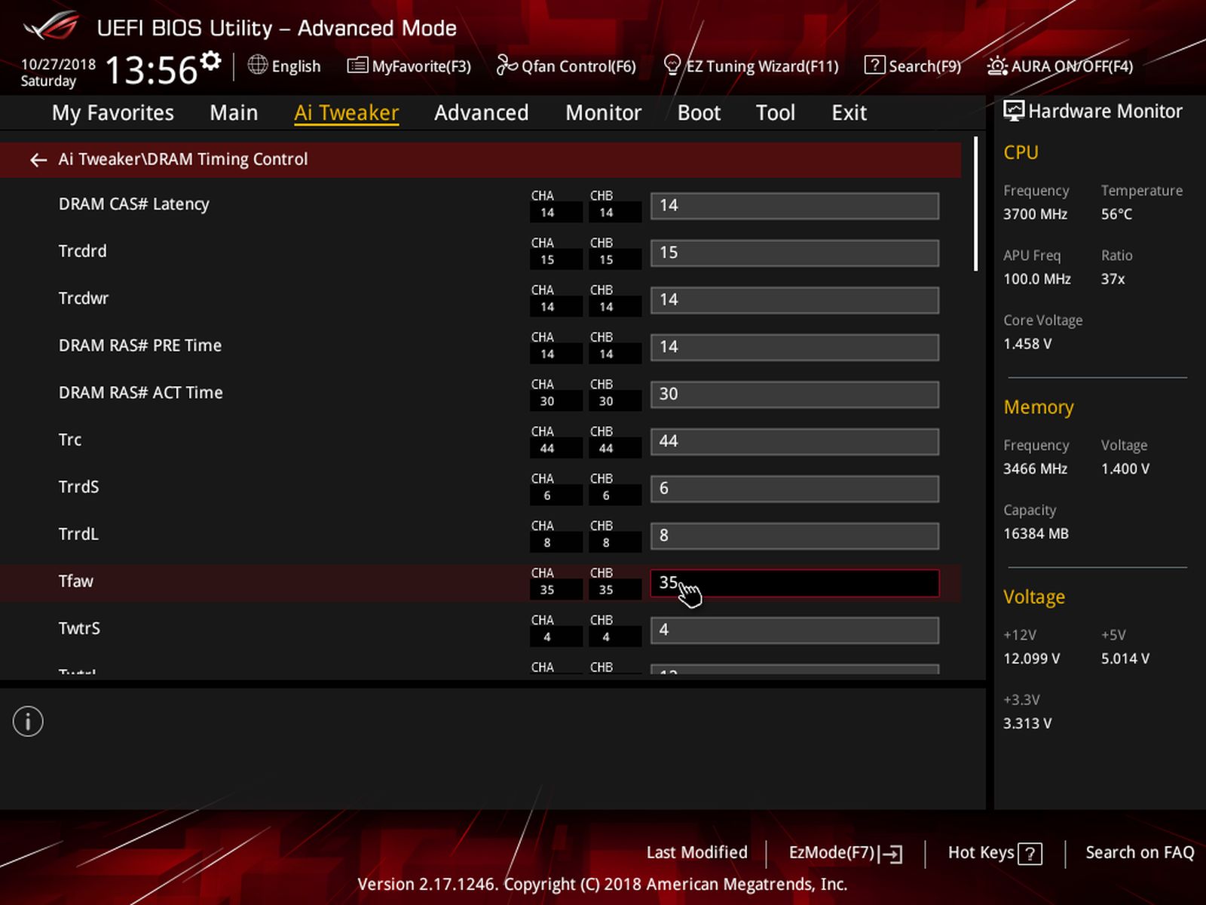Image resolution: width=1206 pixels, height=905 pixels.
Task: Open the Boot tab
Action: click(699, 113)
